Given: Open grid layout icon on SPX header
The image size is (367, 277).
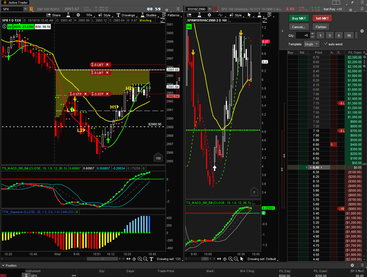Looking at the screenshot, I should pyautogui.click(x=166, y=9).
